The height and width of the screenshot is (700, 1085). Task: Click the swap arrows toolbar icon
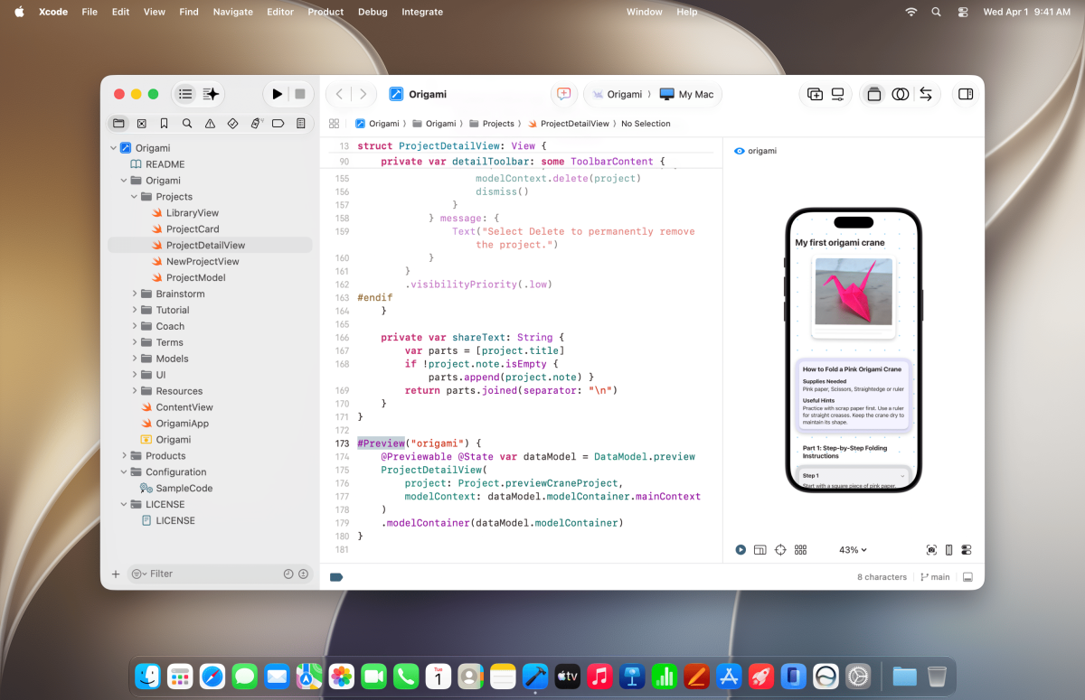[x=926, y=94]
